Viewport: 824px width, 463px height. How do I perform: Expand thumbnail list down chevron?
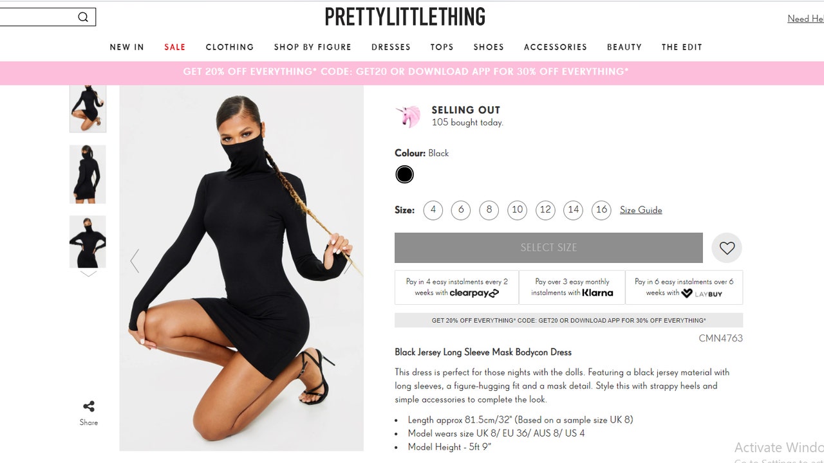(88, 274)
